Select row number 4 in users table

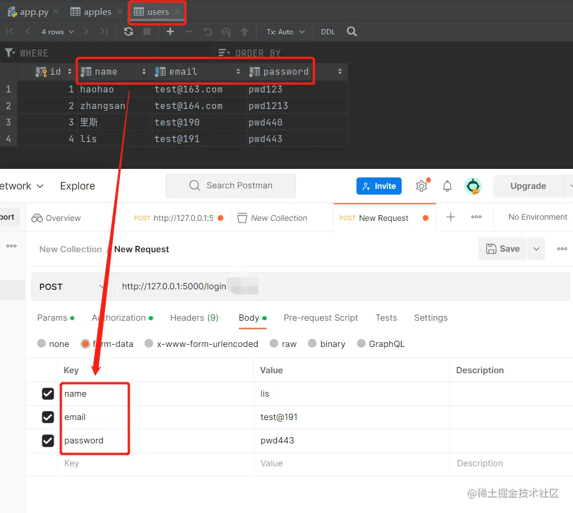9,139
